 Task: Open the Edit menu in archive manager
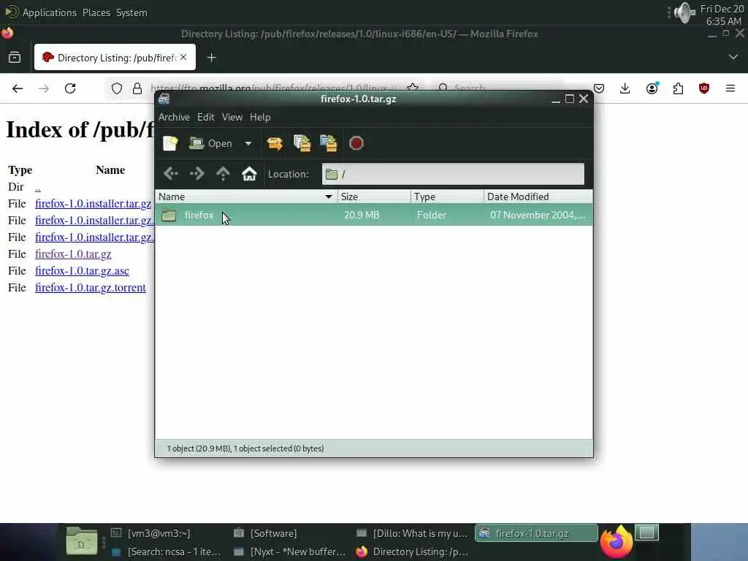pyautogui.click(x=205, y=117)
